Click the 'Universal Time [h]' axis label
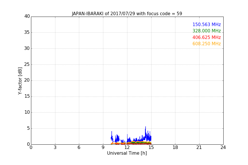The height and width of the screenshot is (165, 248). [x=127, y=153]
